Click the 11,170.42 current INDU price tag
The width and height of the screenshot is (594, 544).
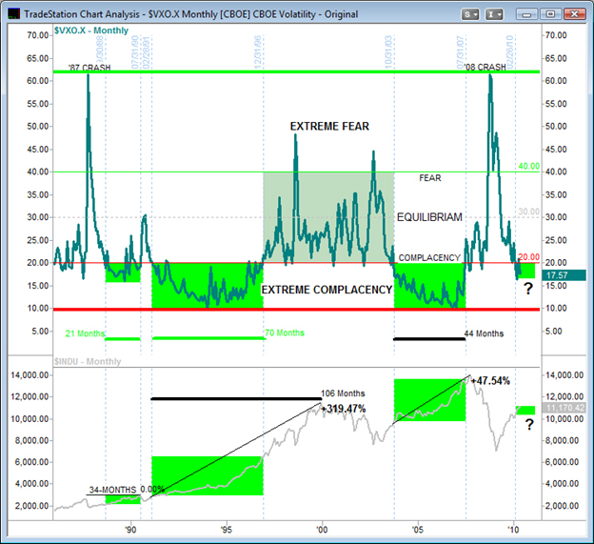click(564, 409)
